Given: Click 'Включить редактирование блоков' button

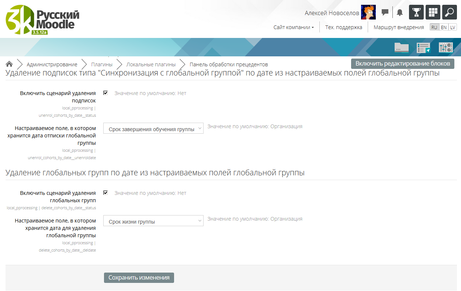Looking at the screenshot, I should point(402,64).
